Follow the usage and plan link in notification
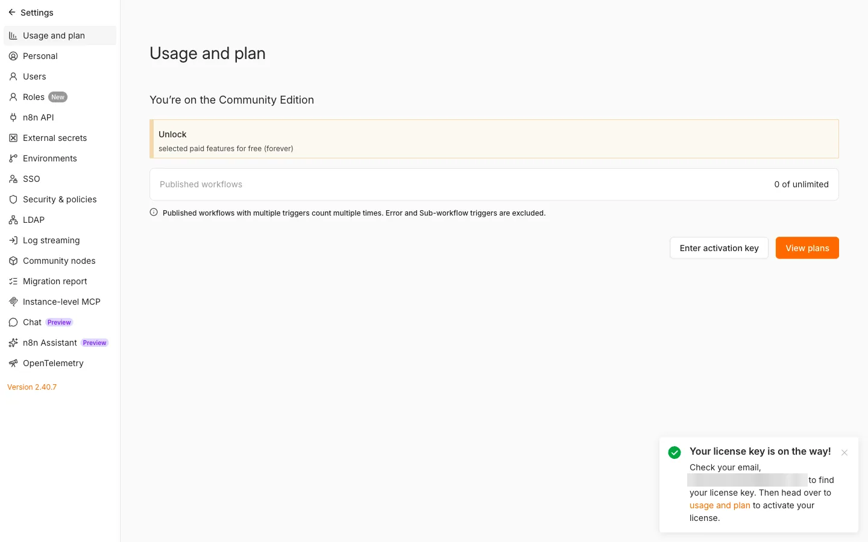 coord(720,505)
